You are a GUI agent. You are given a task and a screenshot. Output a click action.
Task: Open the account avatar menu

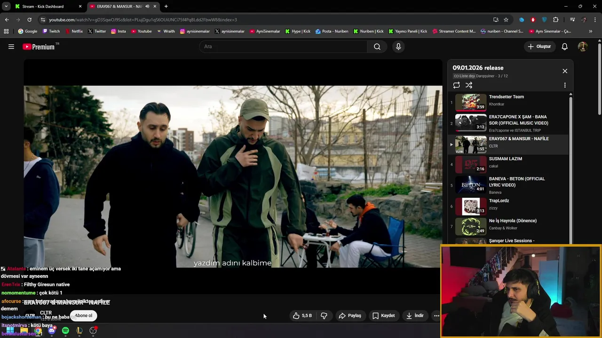(582, 46)
